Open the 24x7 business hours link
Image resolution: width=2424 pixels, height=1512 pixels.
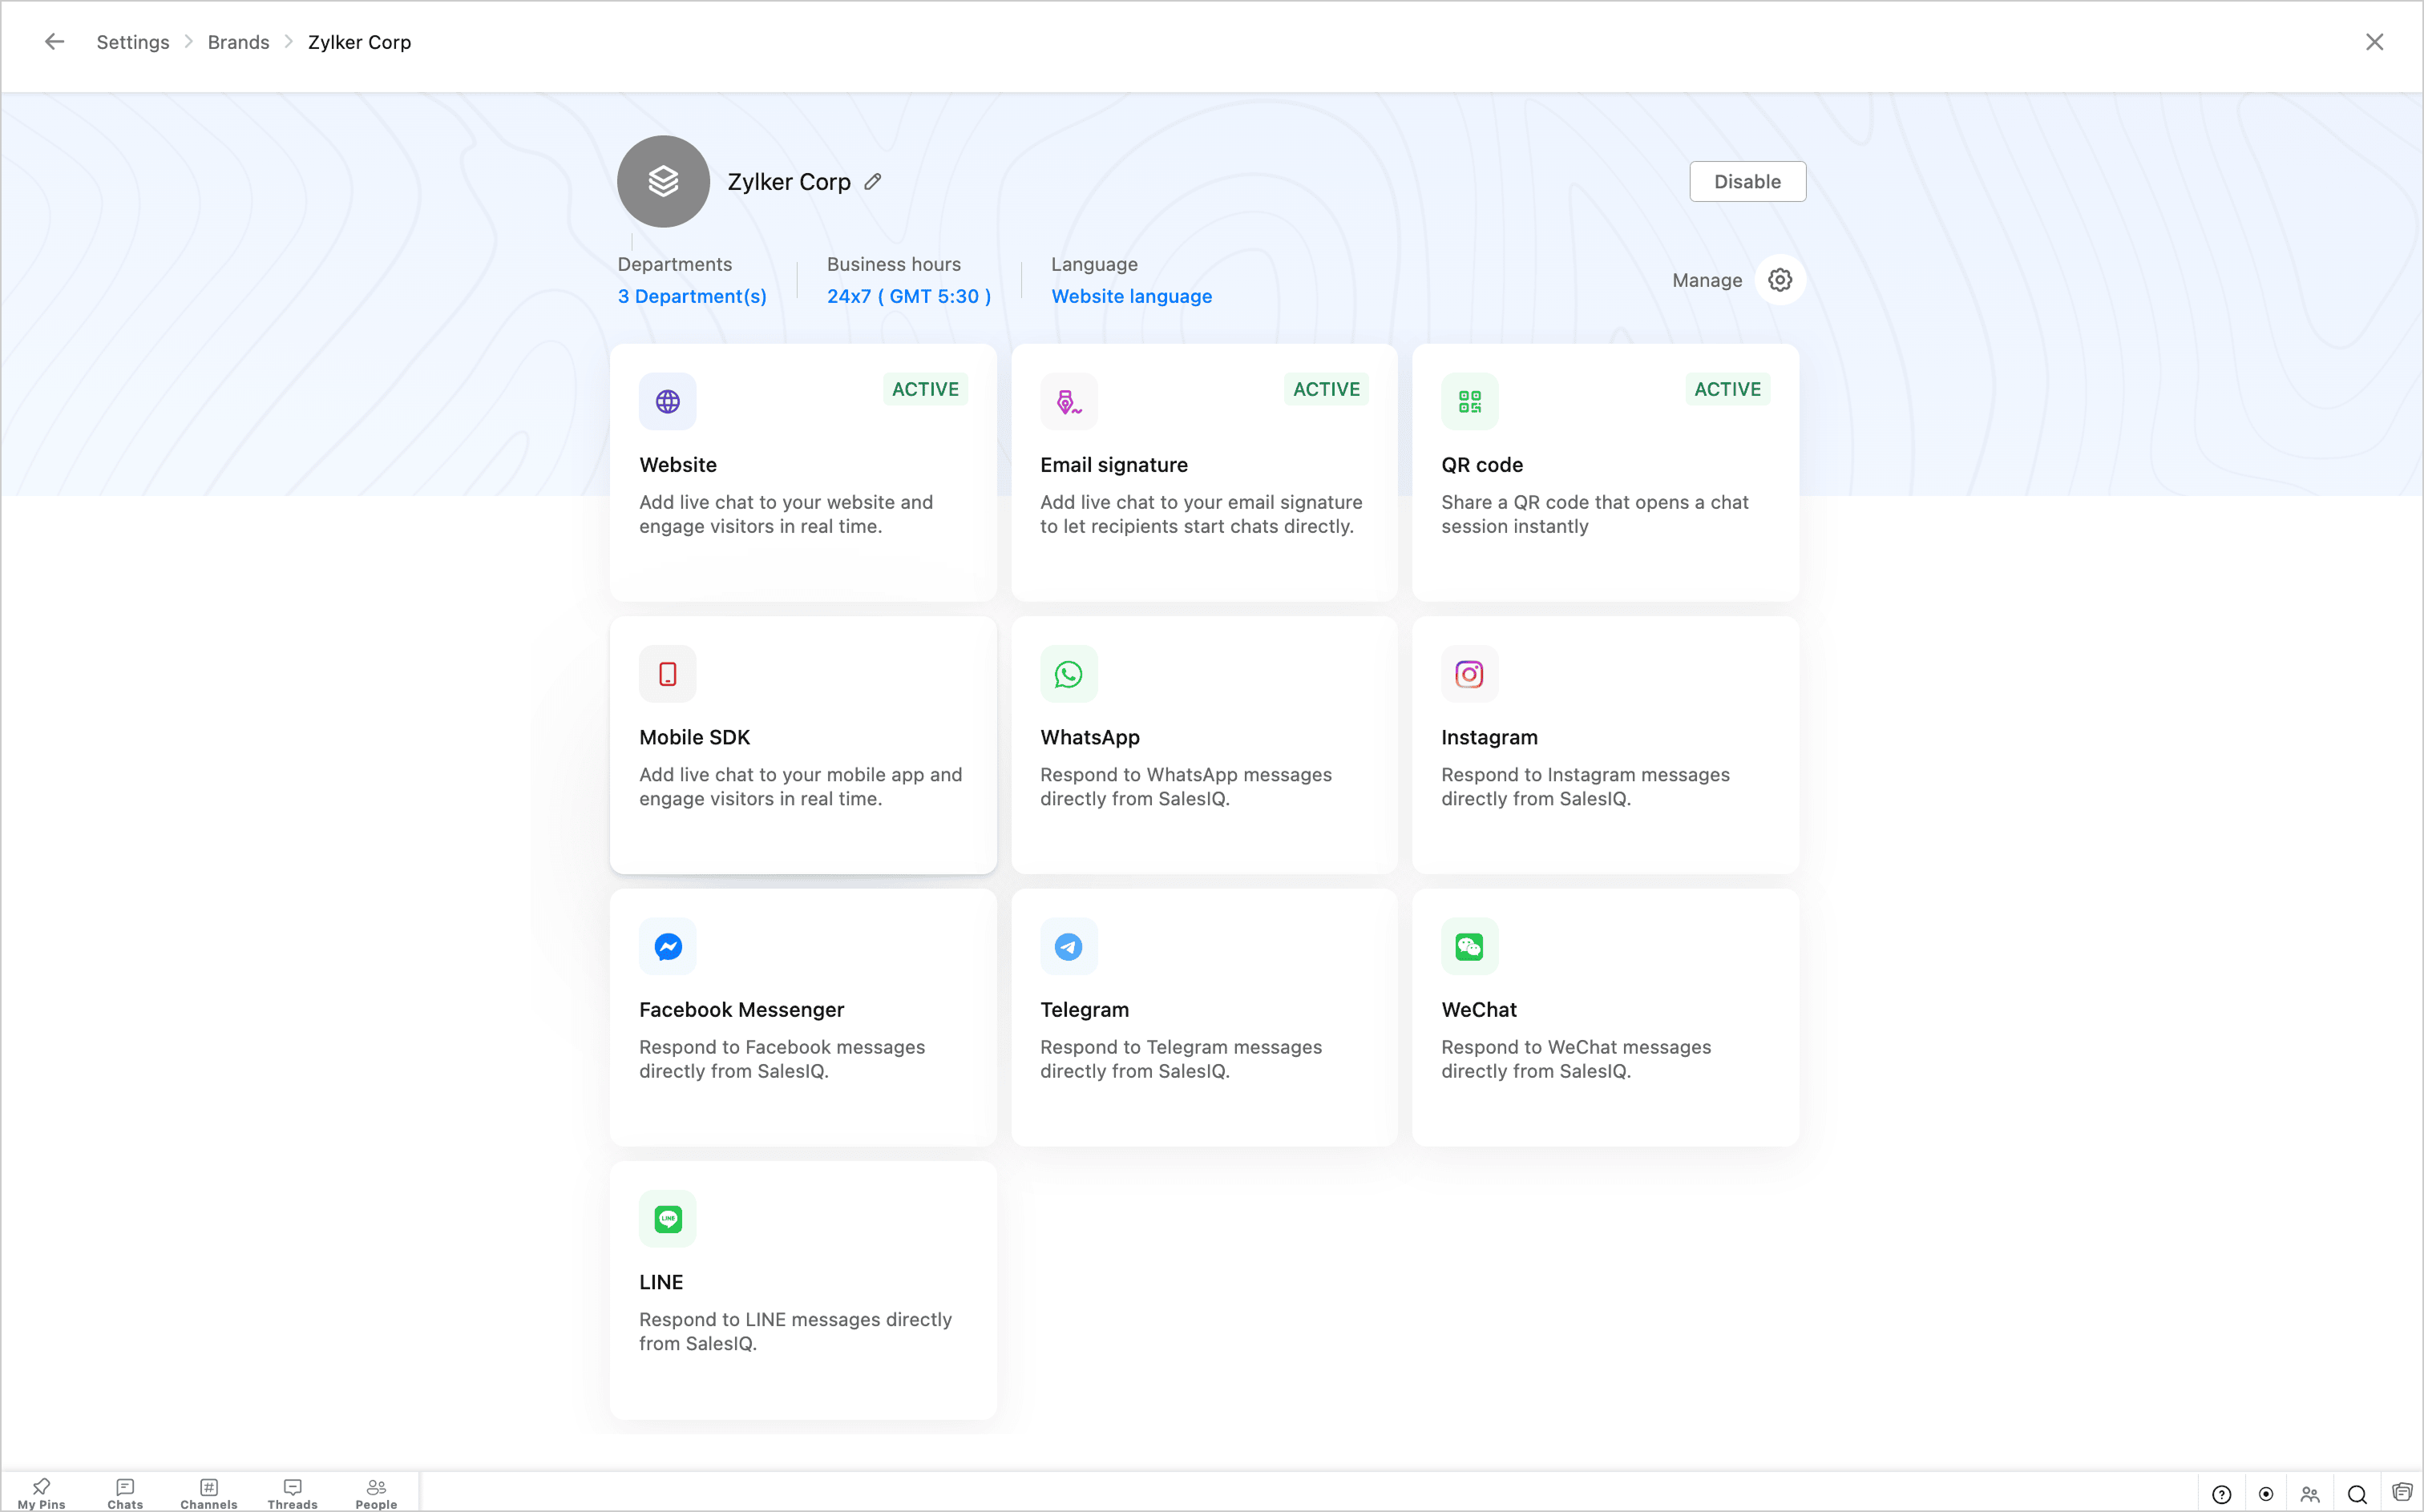pyautogui.click(x=908, y=296)
